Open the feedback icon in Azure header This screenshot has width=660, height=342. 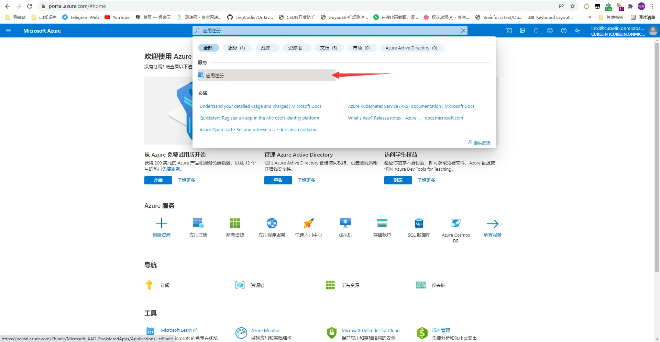coord(577,31)
